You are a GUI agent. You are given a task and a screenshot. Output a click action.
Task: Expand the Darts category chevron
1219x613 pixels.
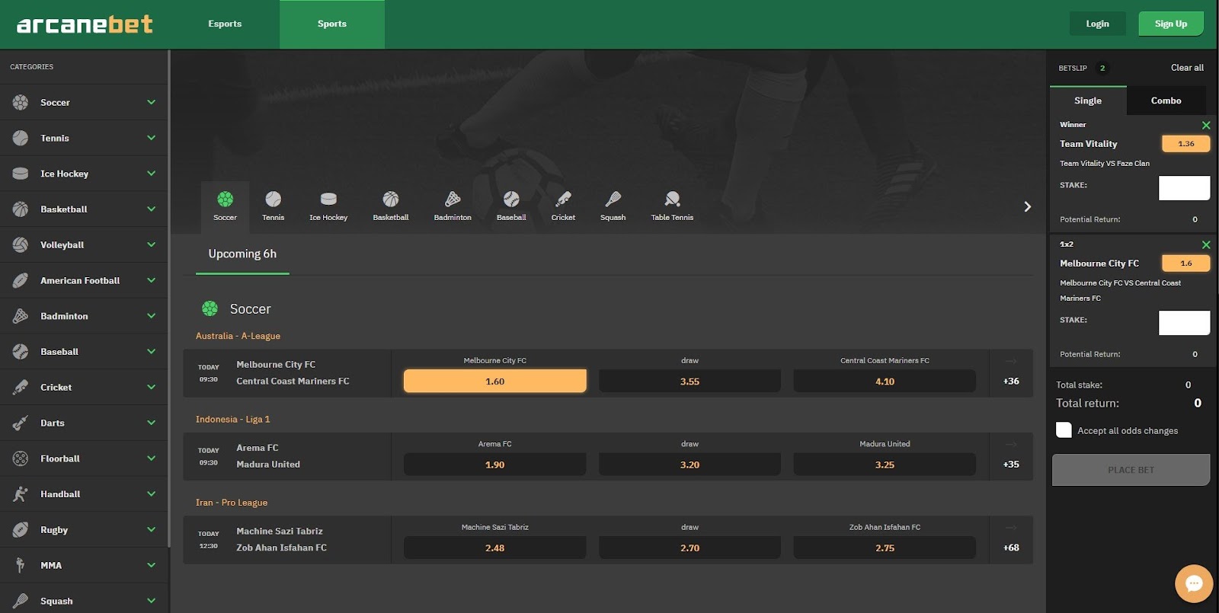coord(151,423)
